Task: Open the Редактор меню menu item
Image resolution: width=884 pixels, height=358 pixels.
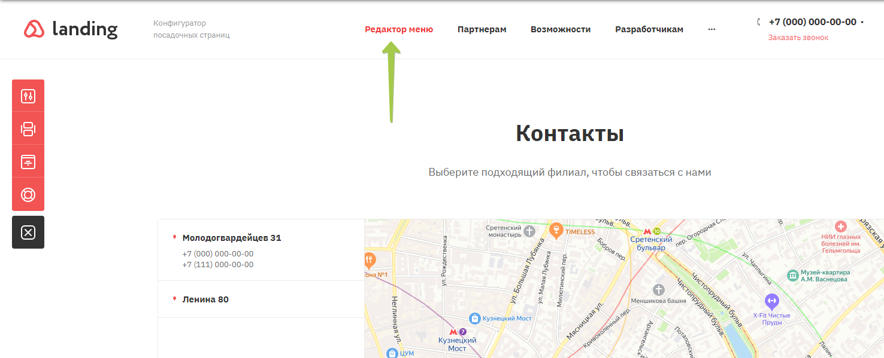Action: (x=399, y=29)
